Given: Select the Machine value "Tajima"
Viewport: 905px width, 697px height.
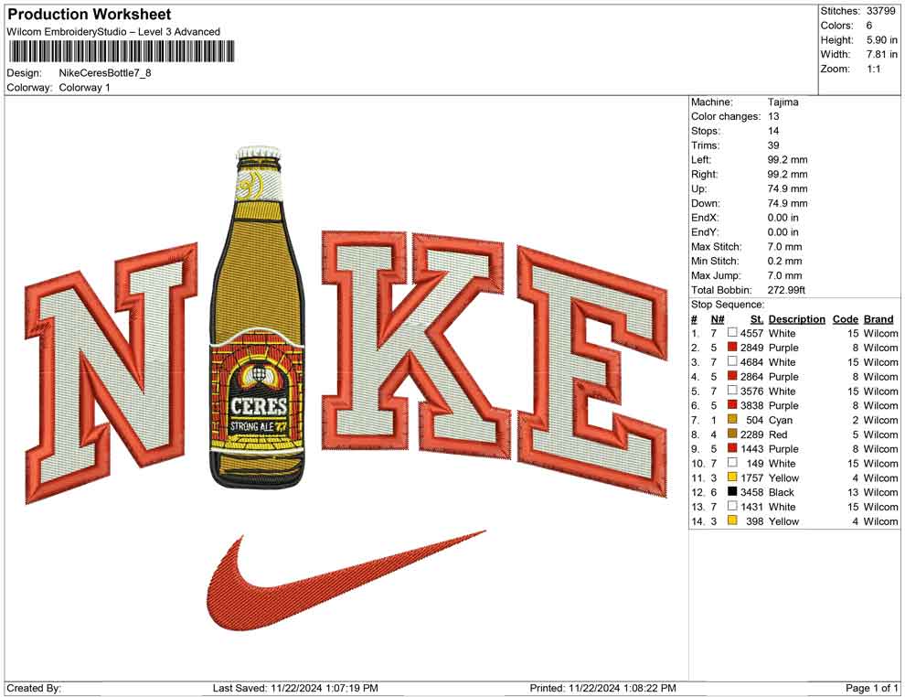Looking at the screenshot, I should point(783,102).
